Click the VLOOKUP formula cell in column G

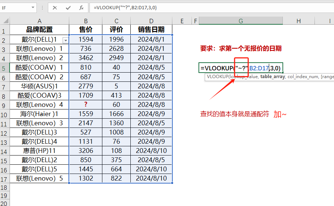click(x=241, y=68)
